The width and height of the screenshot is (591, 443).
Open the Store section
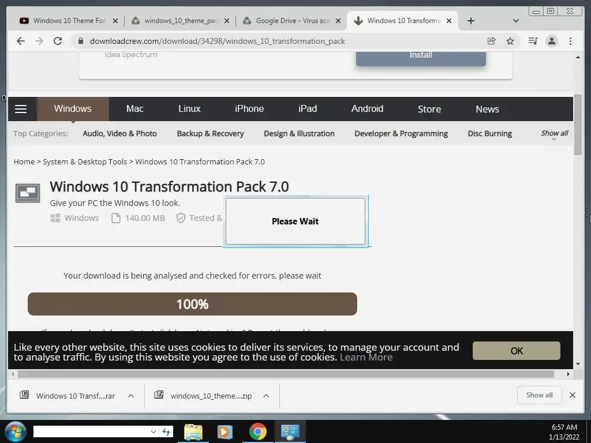pyautogui.click(x=429, y=109)
